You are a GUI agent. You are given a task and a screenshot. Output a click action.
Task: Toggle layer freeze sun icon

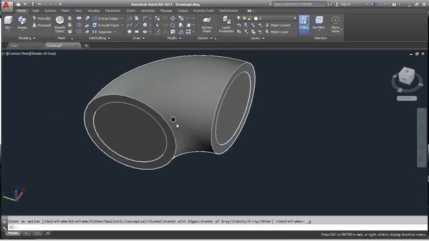click(x=244, y=18)
